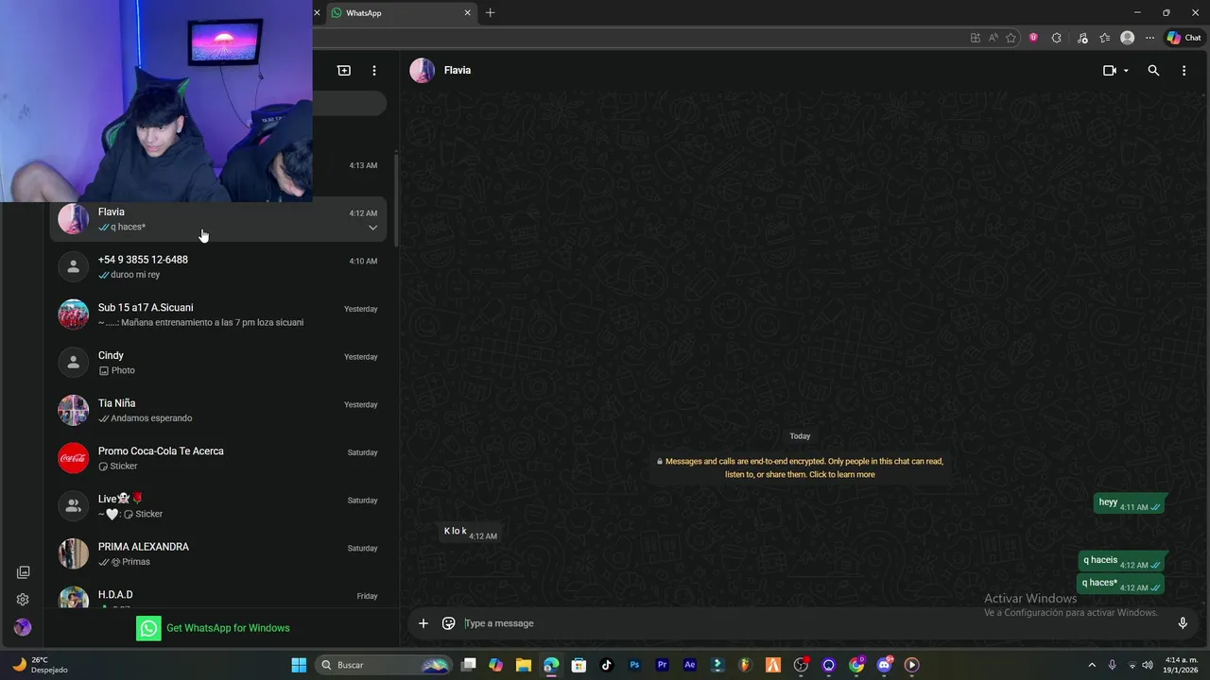
Task: Open Flavia chat header menu (three dots)
Action: coord(1184,71)
